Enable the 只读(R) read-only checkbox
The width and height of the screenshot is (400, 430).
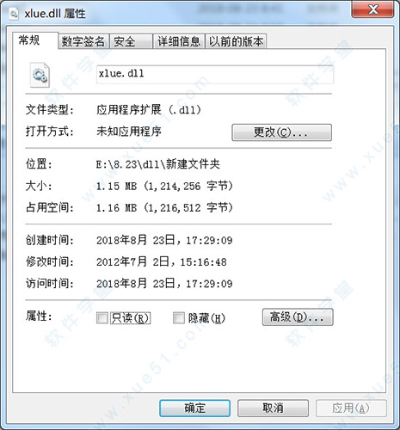click(x=102, y=317)
